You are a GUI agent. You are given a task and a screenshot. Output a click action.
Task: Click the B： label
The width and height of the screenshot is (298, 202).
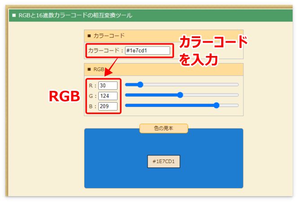click(93, 107)
